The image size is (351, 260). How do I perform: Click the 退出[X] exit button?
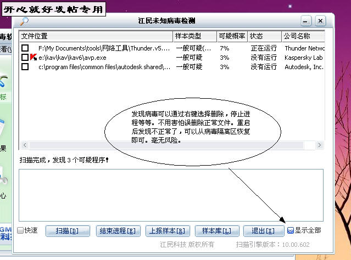click(264, 231)
